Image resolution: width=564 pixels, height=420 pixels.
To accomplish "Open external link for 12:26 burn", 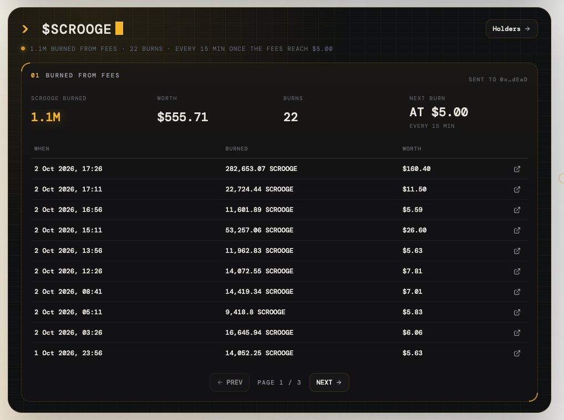I will 517,271.
